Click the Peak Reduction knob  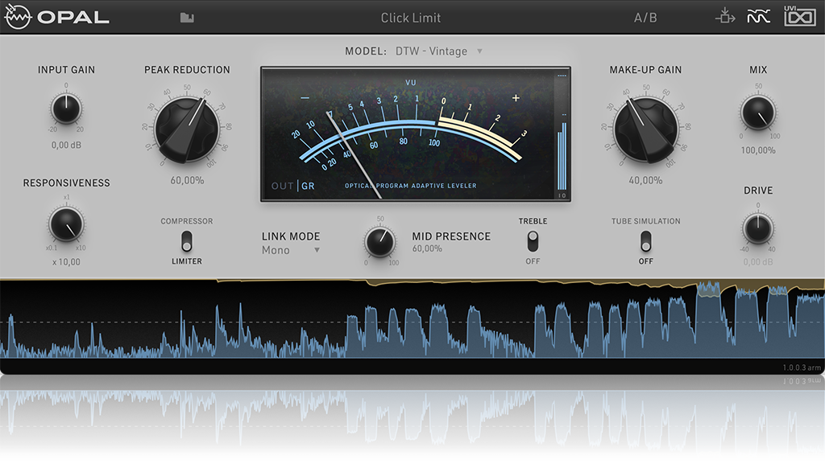point(187,126)
